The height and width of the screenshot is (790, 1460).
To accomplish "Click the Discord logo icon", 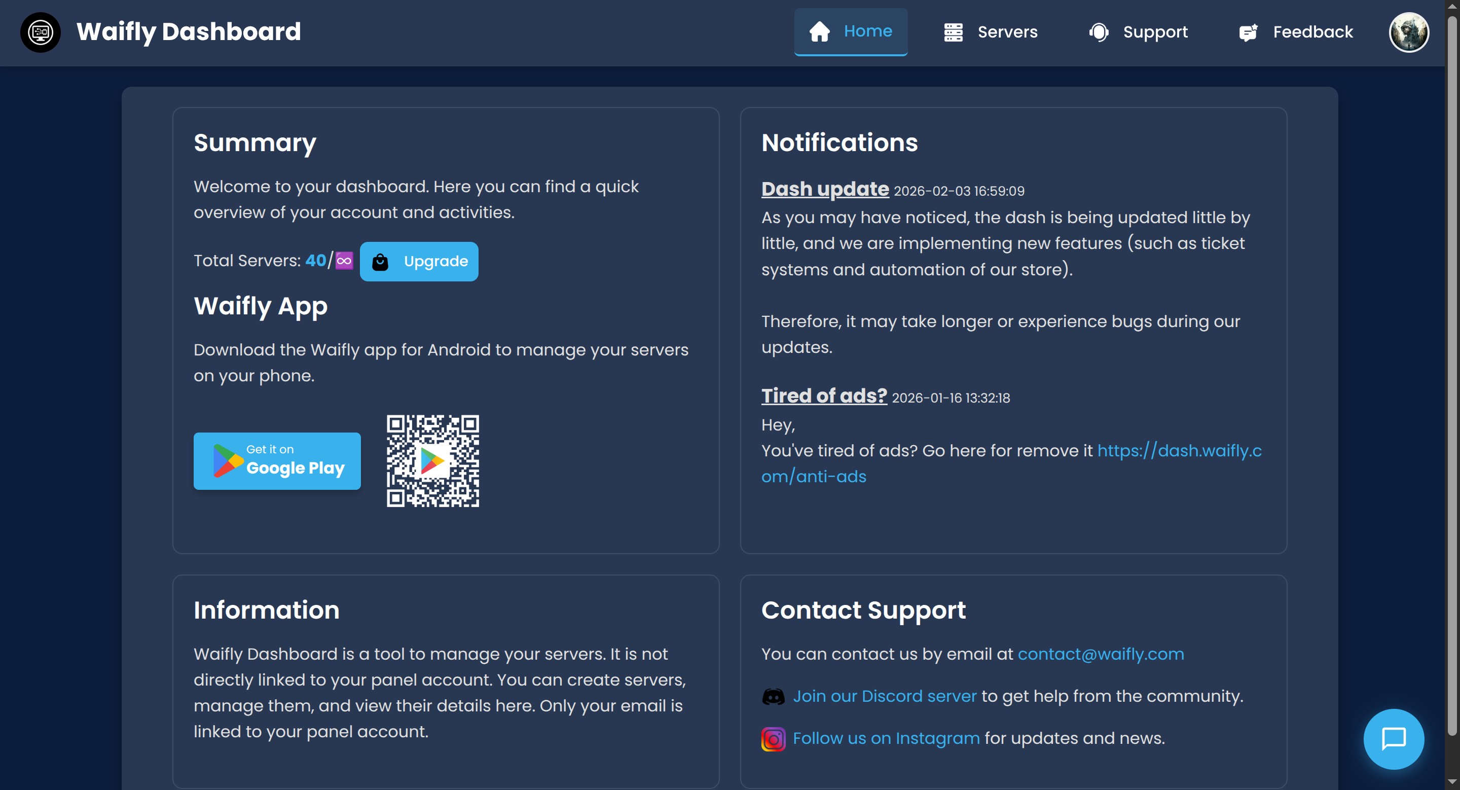I will (x=773, y=697).
